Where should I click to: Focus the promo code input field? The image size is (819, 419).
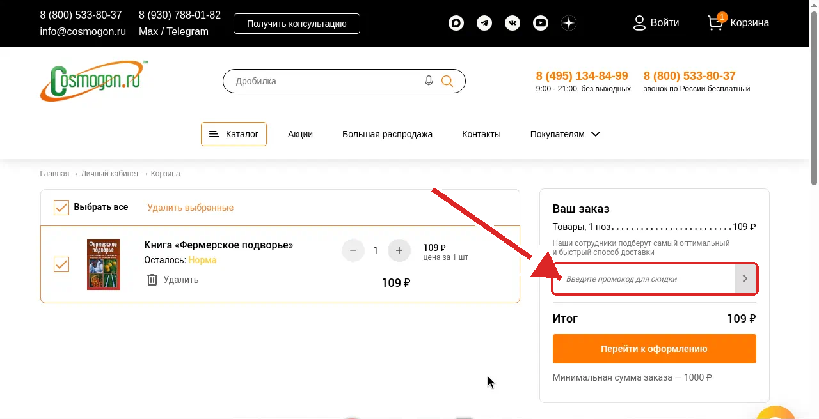coord(644,279)
